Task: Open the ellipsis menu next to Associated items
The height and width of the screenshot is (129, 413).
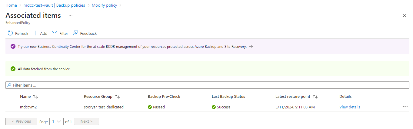Action: point(71,15)
